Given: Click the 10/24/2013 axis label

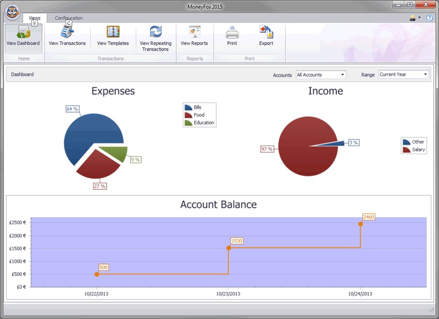Looking at the screenshot, I should (x=360, y=294).
